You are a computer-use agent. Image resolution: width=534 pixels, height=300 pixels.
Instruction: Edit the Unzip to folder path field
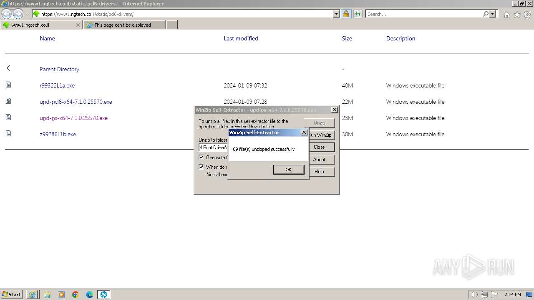213,147
